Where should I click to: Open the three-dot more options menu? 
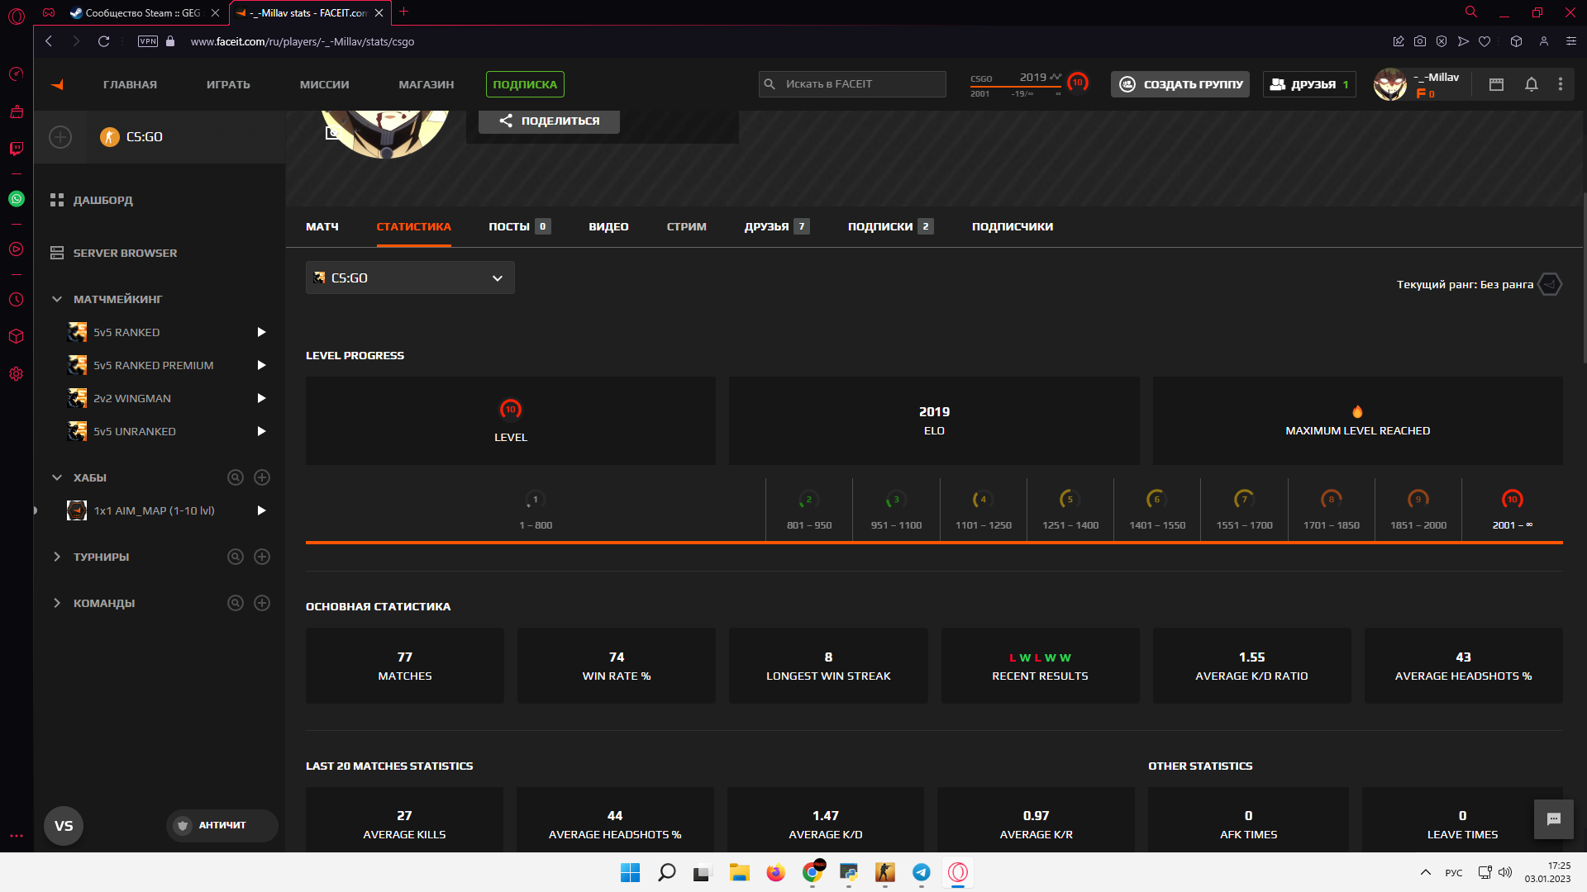click(1561, 84)
